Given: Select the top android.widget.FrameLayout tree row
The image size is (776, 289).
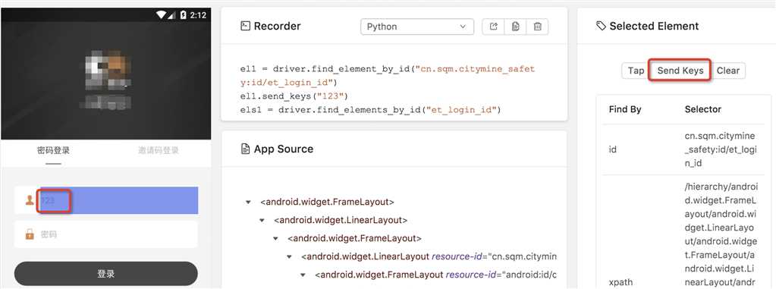Looking at the screenshot, I should click(327, 202).
